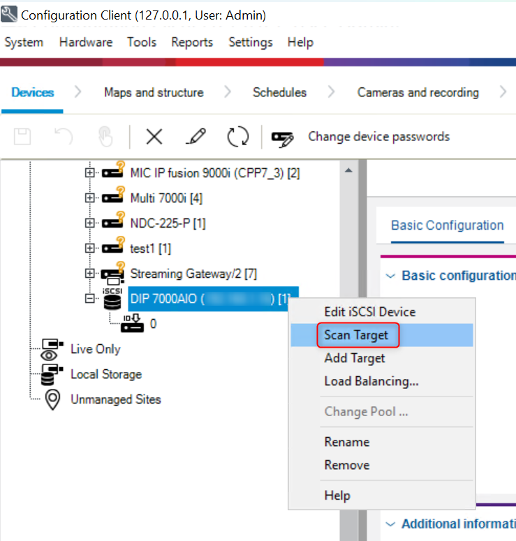Select Streaming Gateway/2 [7] item
This screenshot has height=541, width=516.
(x=193, y=274)
